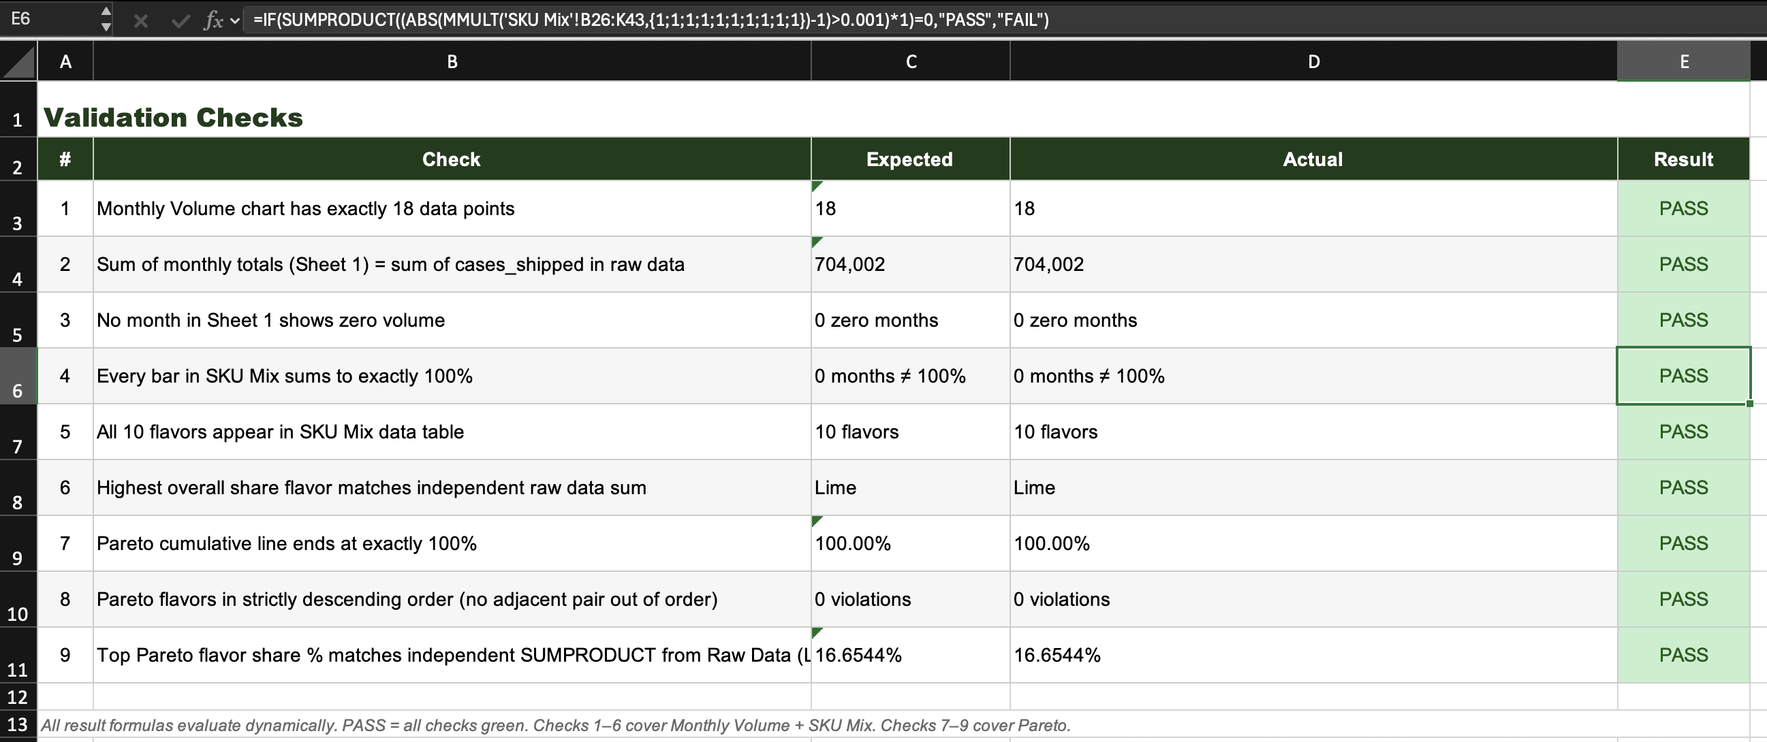Click the Insert Function fx icon
This screenshot has height=742, width=1767.
(x=213, y=20)
